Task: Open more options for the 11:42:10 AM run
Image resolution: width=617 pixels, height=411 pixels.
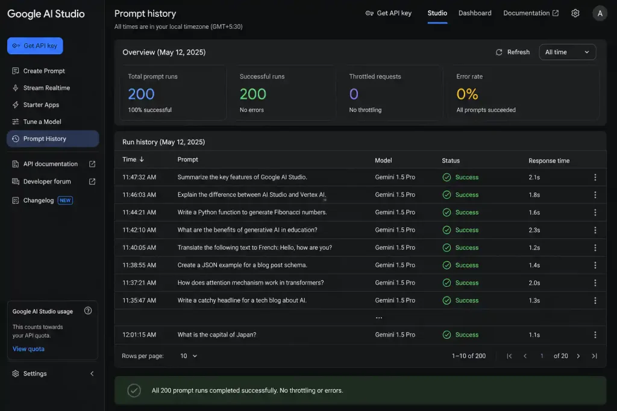Action: (595, 230)
